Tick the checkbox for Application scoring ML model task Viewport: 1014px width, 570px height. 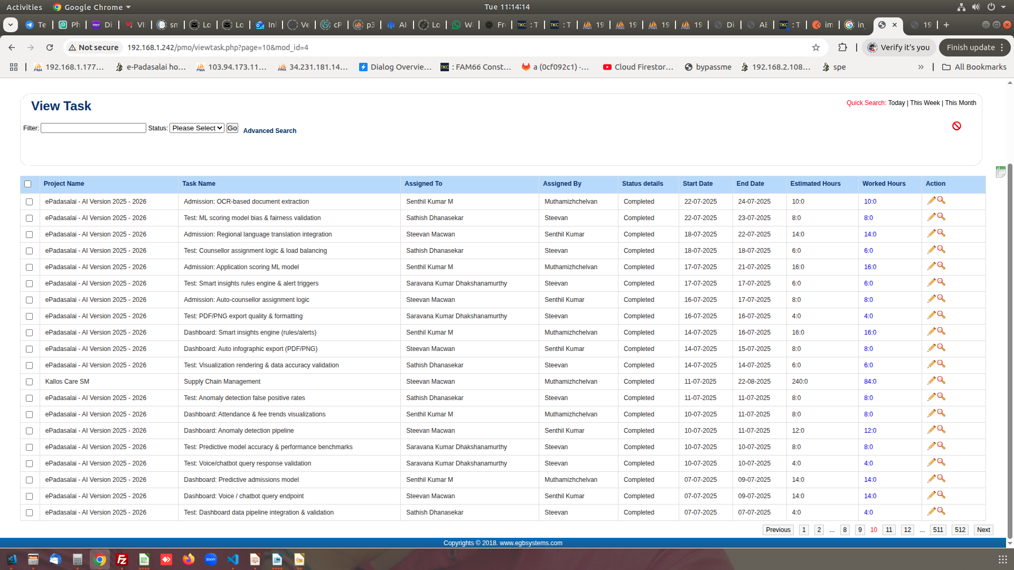[30, 268]
